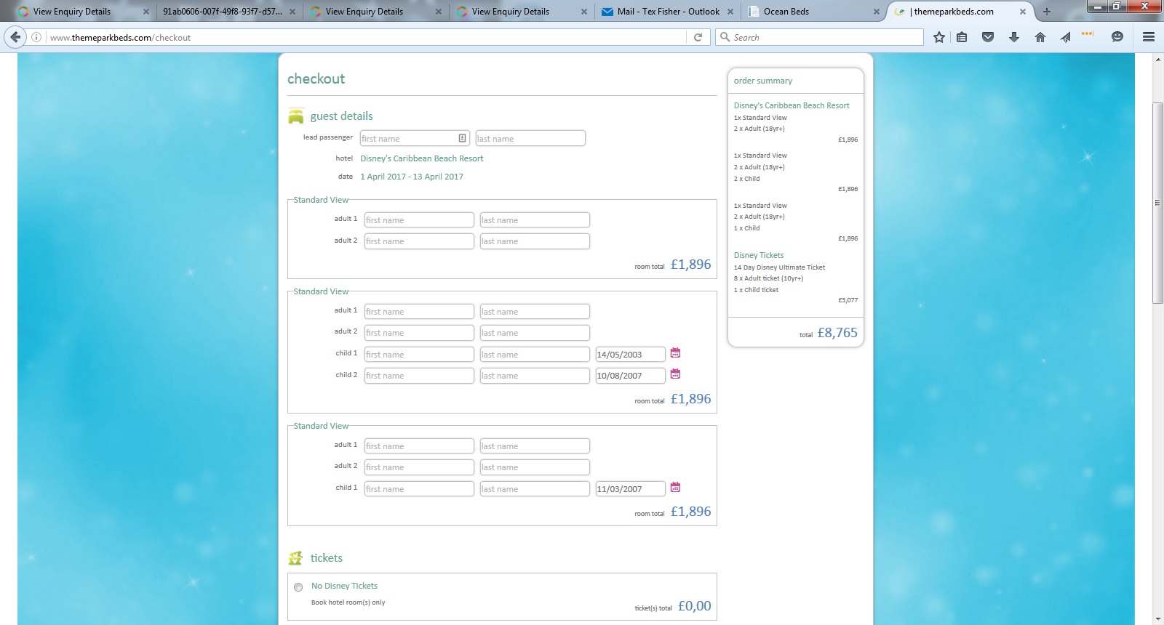Open calendar for date 10/08/2007
Image resolution: width=1164 pixels, height=625 pixels.
[x=675, y=374]
